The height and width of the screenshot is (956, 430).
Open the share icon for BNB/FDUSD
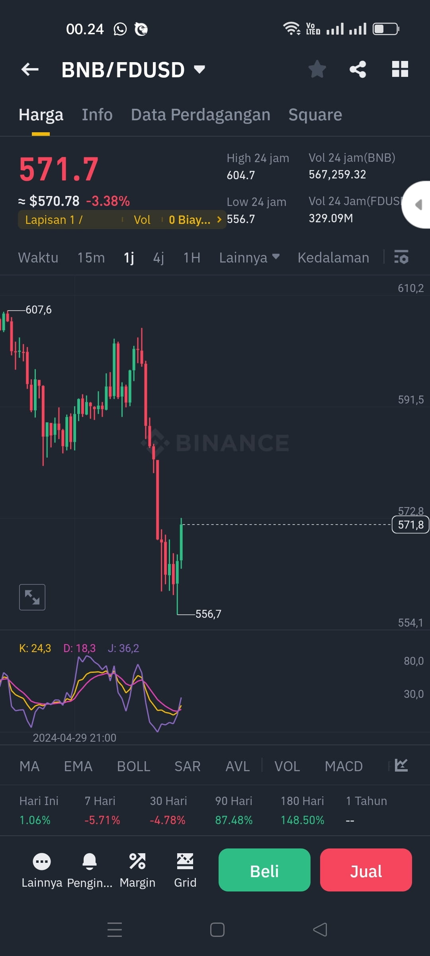pyautogui.click(x=357, y=69)
